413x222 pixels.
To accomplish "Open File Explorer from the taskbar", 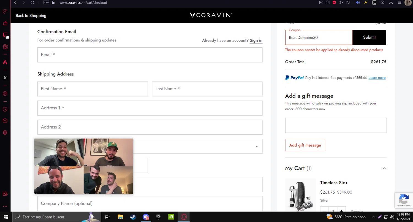I will coord(120,217).
